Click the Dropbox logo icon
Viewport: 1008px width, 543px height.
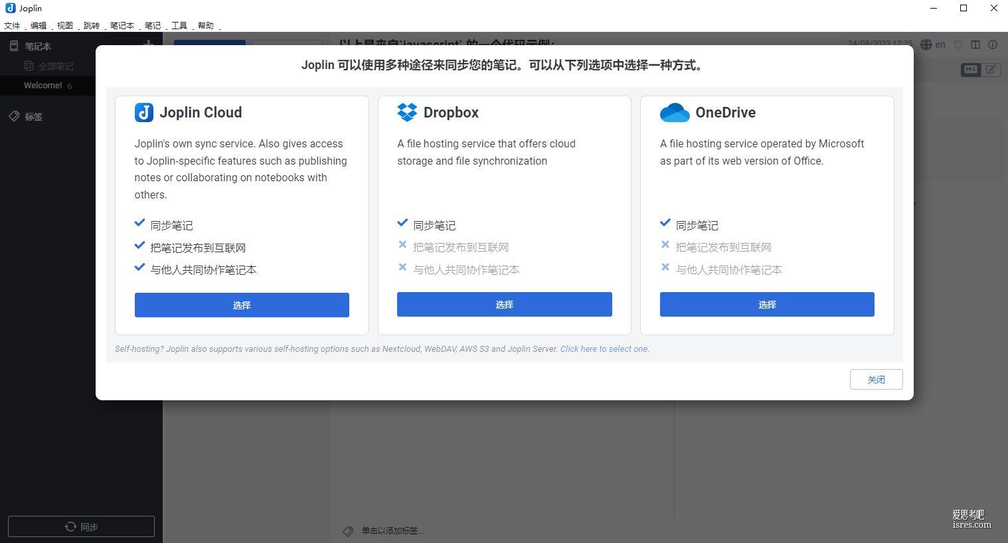[407, 112]
